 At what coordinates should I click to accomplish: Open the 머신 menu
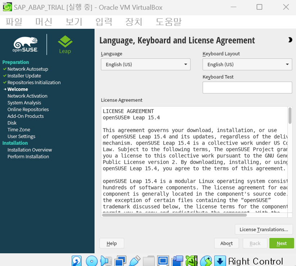(x=44, y=22)
